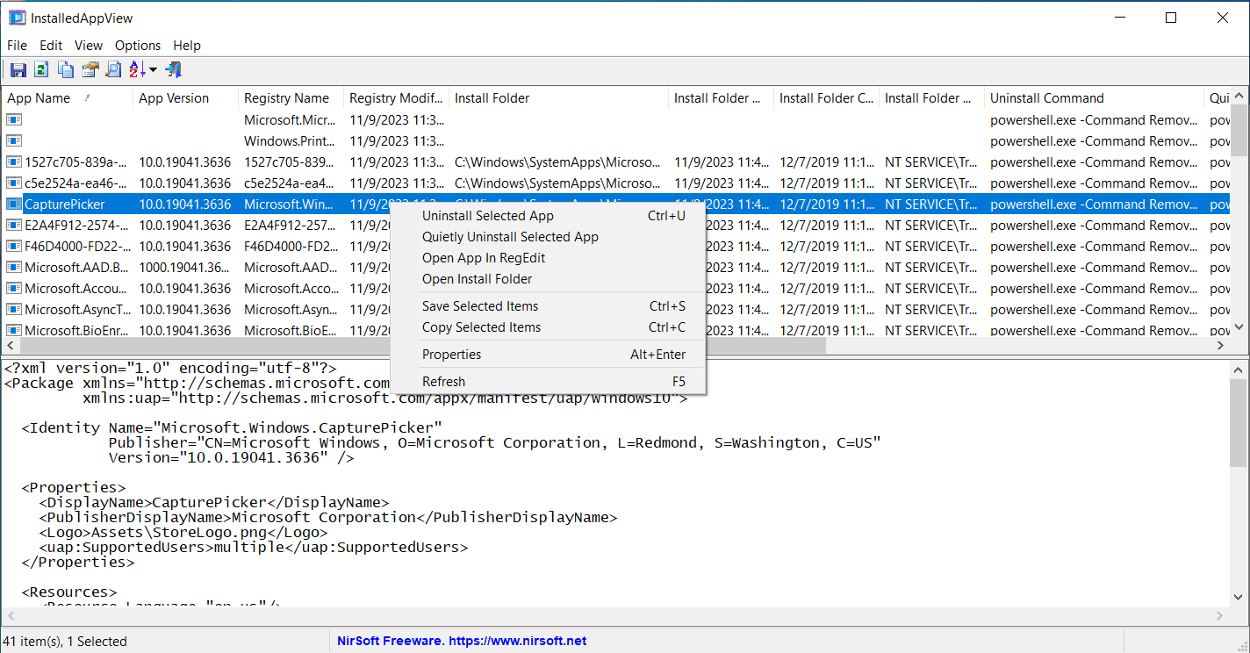Click the Exit door toolbar icon
This screenshot has height=653, width=1250.
click(173, 70)
